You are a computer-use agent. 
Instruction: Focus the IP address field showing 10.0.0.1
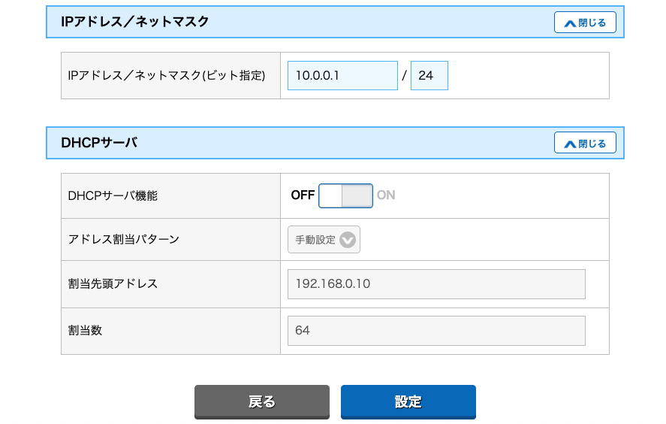coord(342,76)
